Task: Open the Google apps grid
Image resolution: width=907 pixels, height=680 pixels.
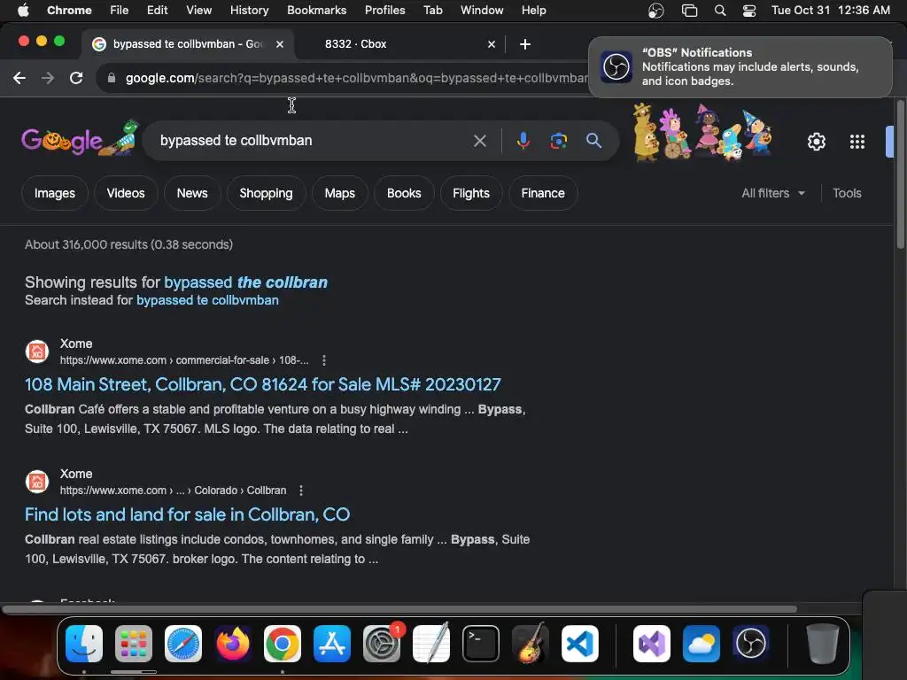Action: tap(857, 142)
